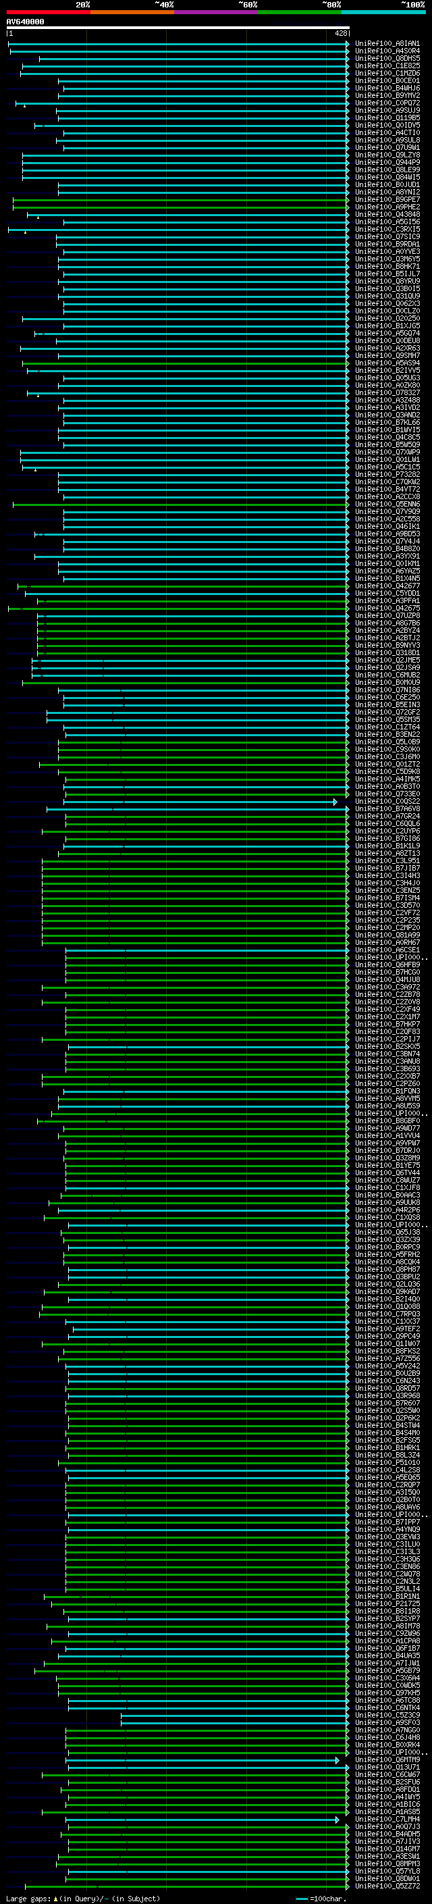Click the cyan ~100% identity legend bar
The height and width of the screenshot is (1904, 432).
383,12
